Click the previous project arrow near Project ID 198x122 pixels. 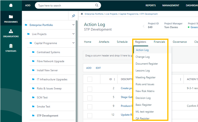143,26
